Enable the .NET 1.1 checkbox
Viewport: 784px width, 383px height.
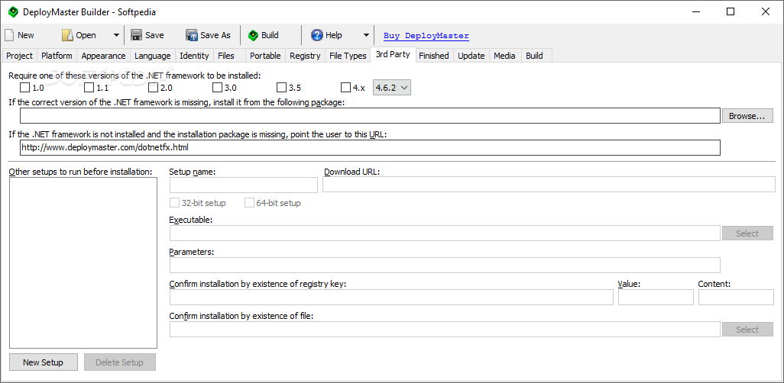pyautogui.click(x=89, y=88)
